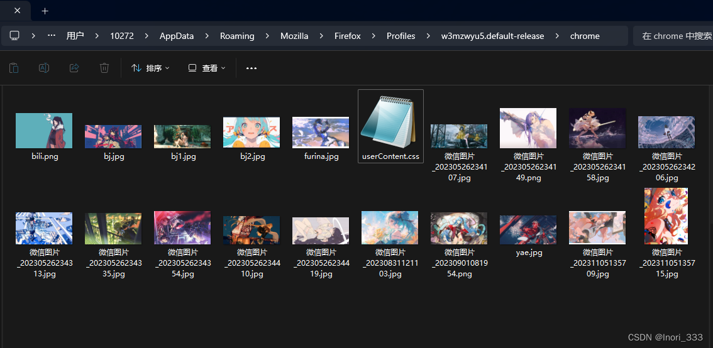Open the 查看 view dropdown

(207, 68)
